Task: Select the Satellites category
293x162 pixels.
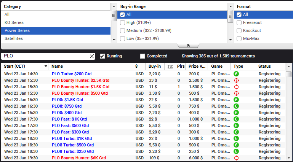Action: point(14,38)
